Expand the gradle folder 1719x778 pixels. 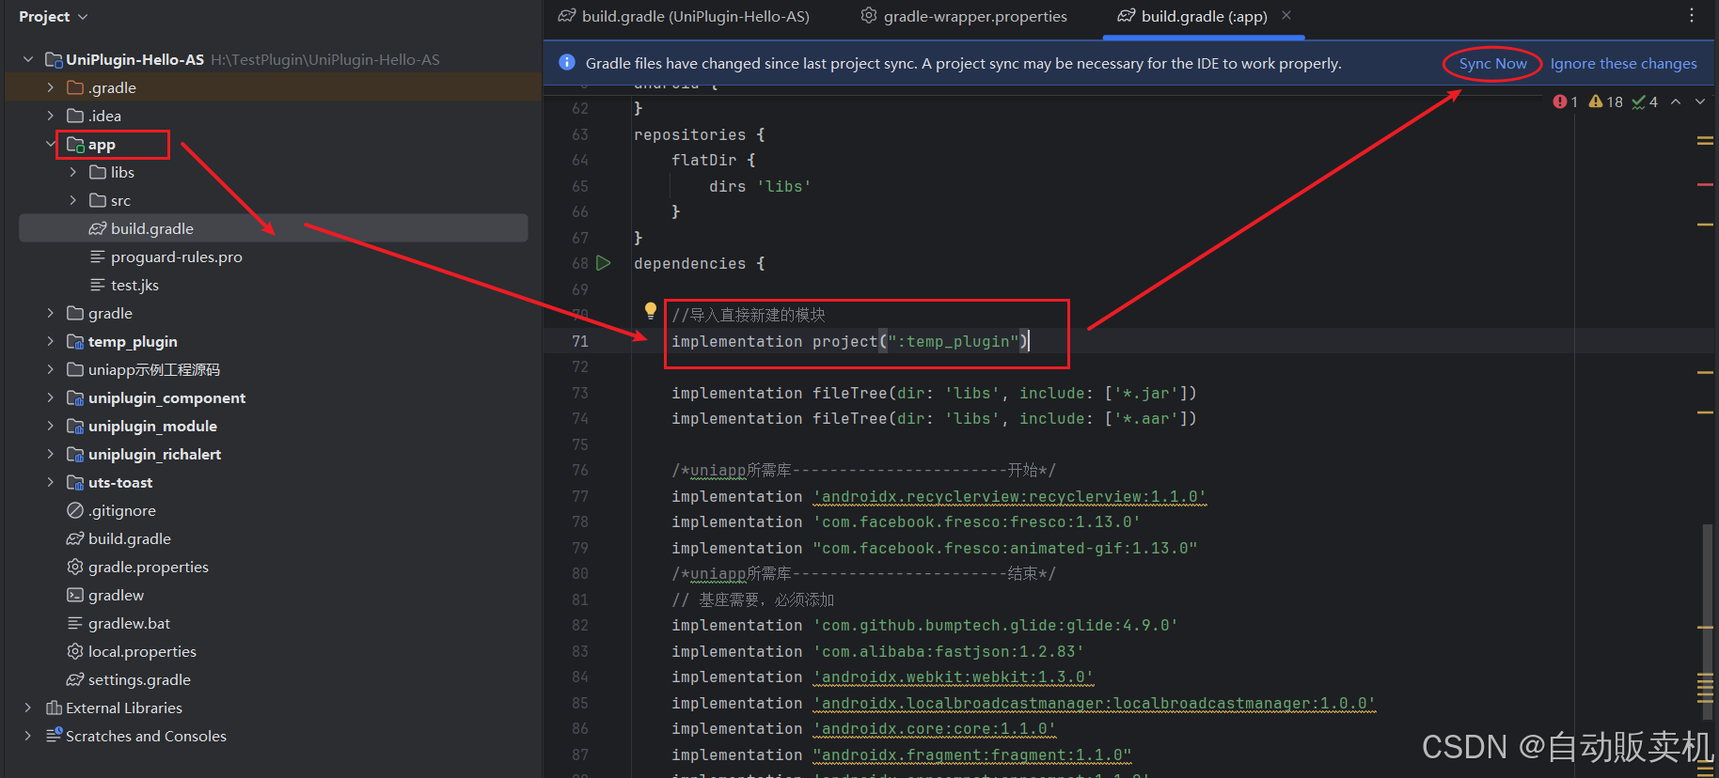[51, 313]
